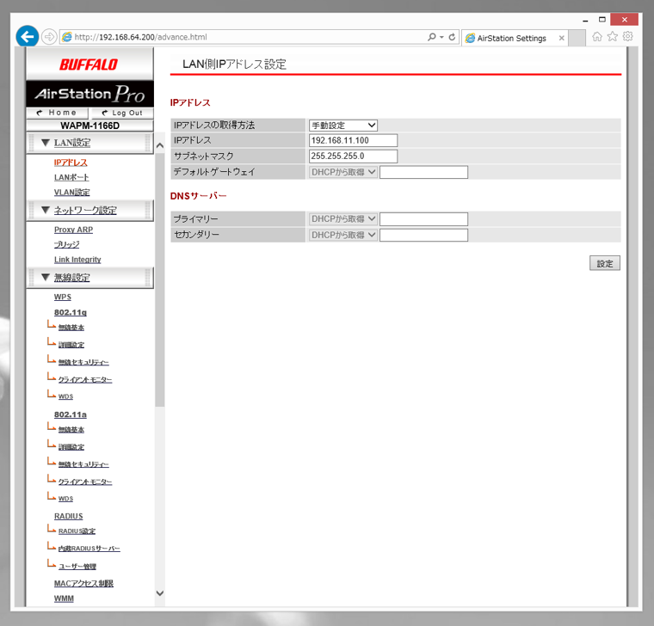
Task: Click the sidebar scrollbar thumb
Action: (160, 279)
